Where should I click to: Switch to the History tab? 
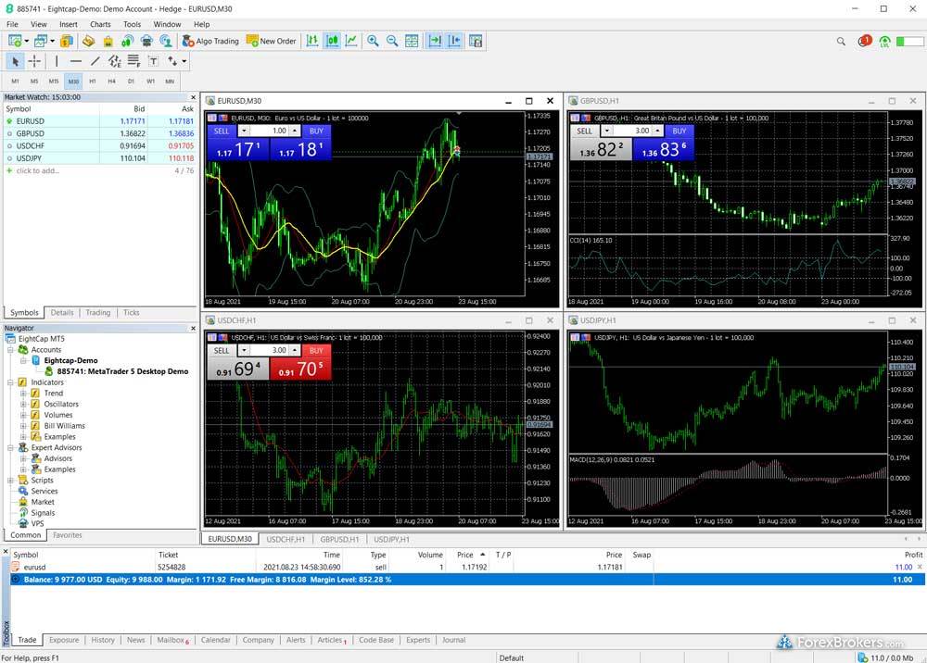103,640
